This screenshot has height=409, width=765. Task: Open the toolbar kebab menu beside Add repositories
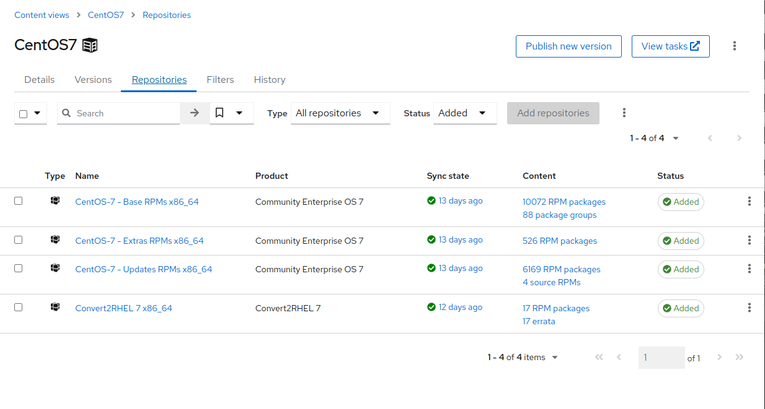[624, 113]
